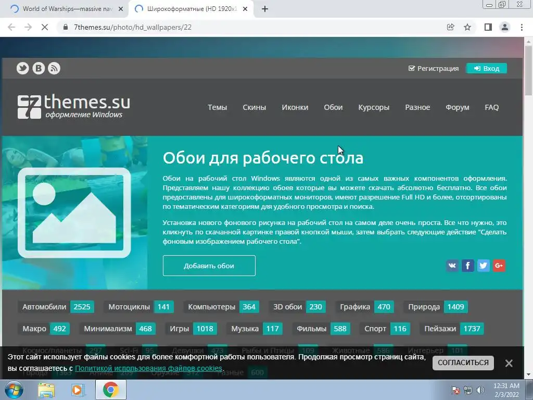Open Chrome three-dot menu
The image size is (533, 400).
(522, 27)
